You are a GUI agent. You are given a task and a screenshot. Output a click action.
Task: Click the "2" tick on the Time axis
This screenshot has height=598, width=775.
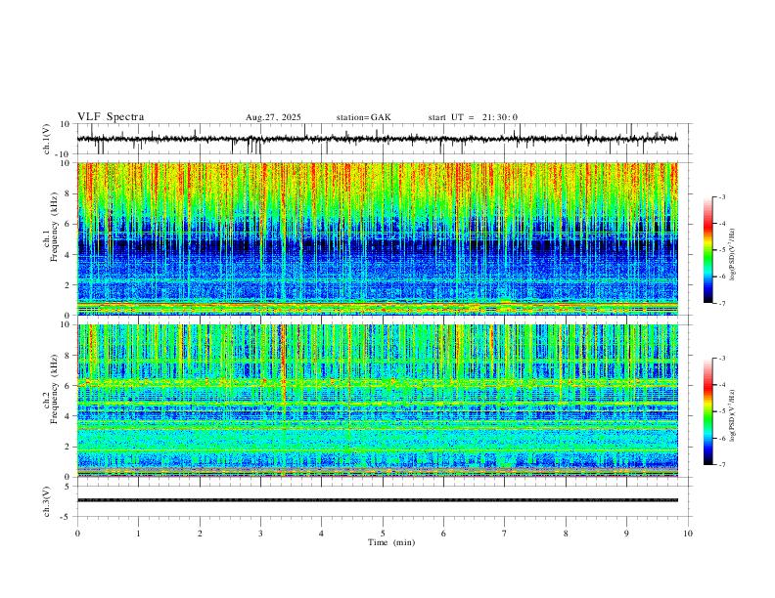pyautogui.click(x=200, y=534)
